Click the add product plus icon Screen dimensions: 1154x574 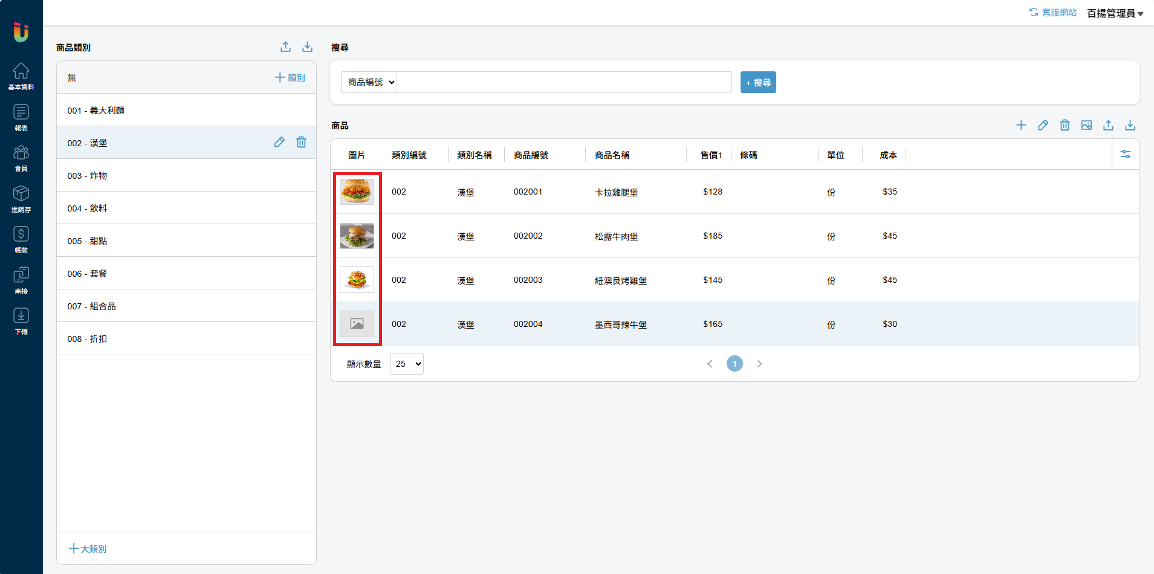click(x=1021, y=125)
